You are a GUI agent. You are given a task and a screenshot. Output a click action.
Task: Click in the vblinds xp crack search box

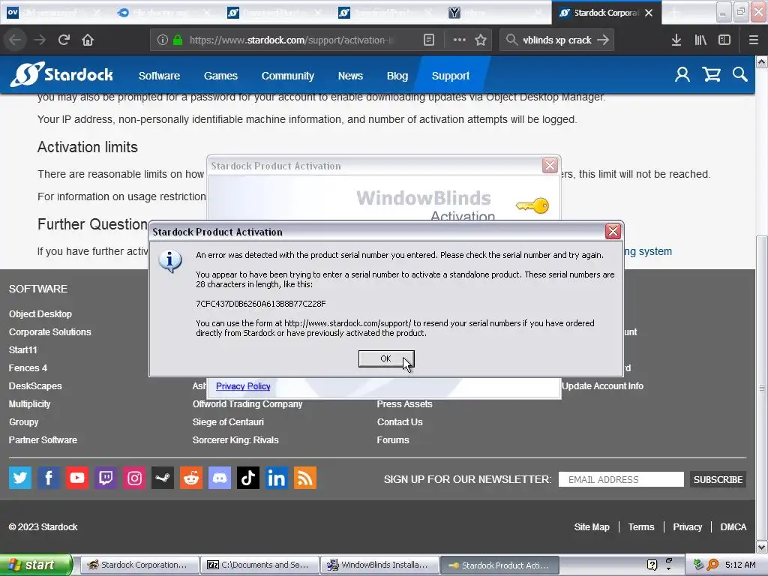pyautogui.click(x=557, y=40)
